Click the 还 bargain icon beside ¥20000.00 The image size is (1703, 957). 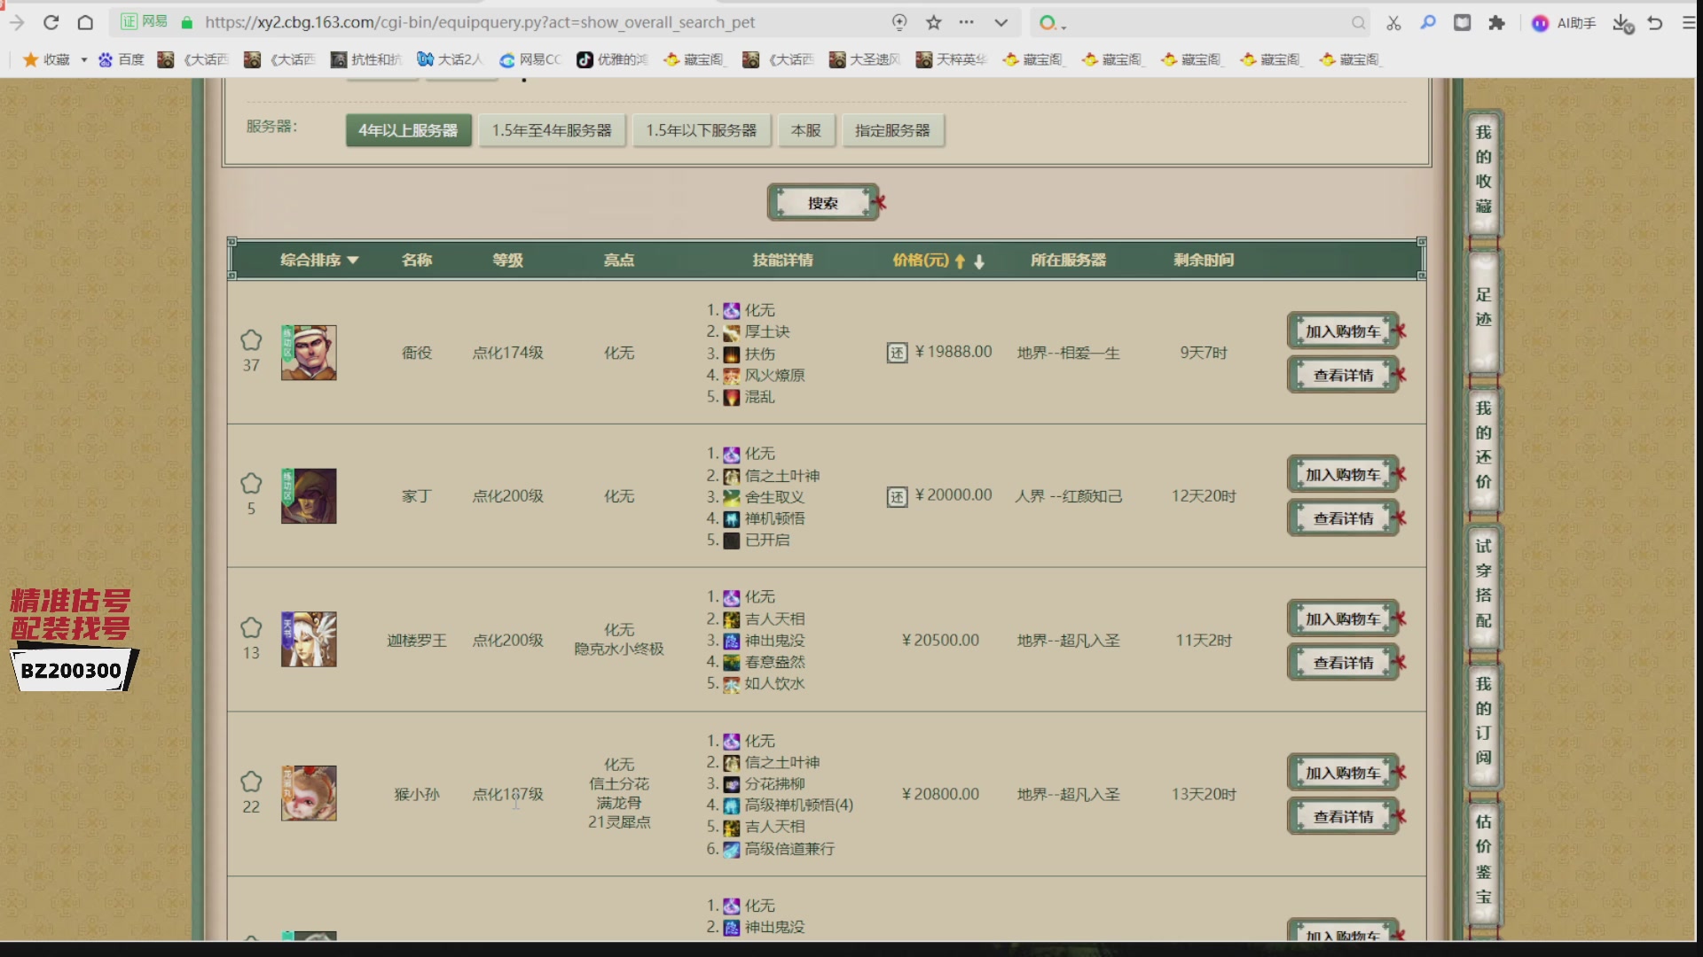tap(897, 497)
